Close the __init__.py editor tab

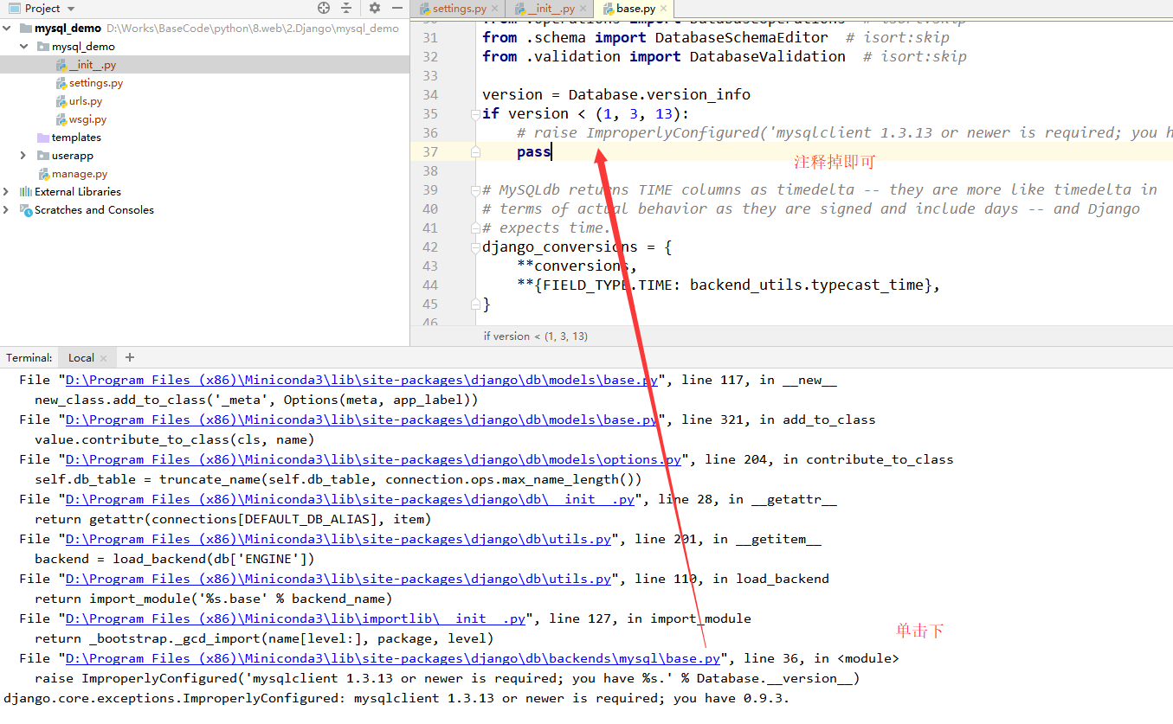584,9
